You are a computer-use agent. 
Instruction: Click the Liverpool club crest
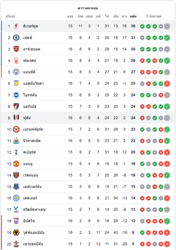point(16,26)
